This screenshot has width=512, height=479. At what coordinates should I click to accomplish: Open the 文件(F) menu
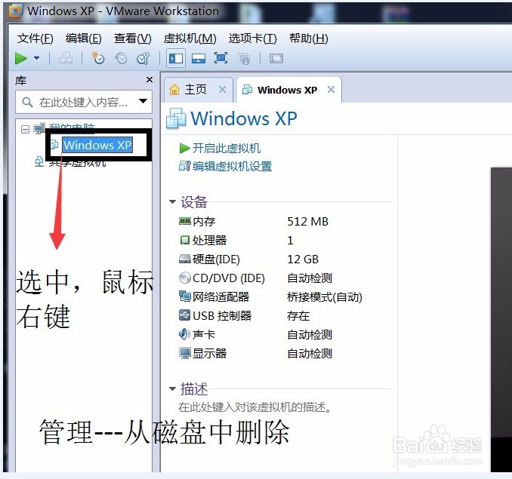coord(35,38)
